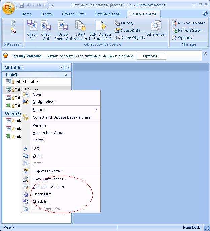Click the Options... security warning button
Screen dimensions: 210x231
click(151, 56)
